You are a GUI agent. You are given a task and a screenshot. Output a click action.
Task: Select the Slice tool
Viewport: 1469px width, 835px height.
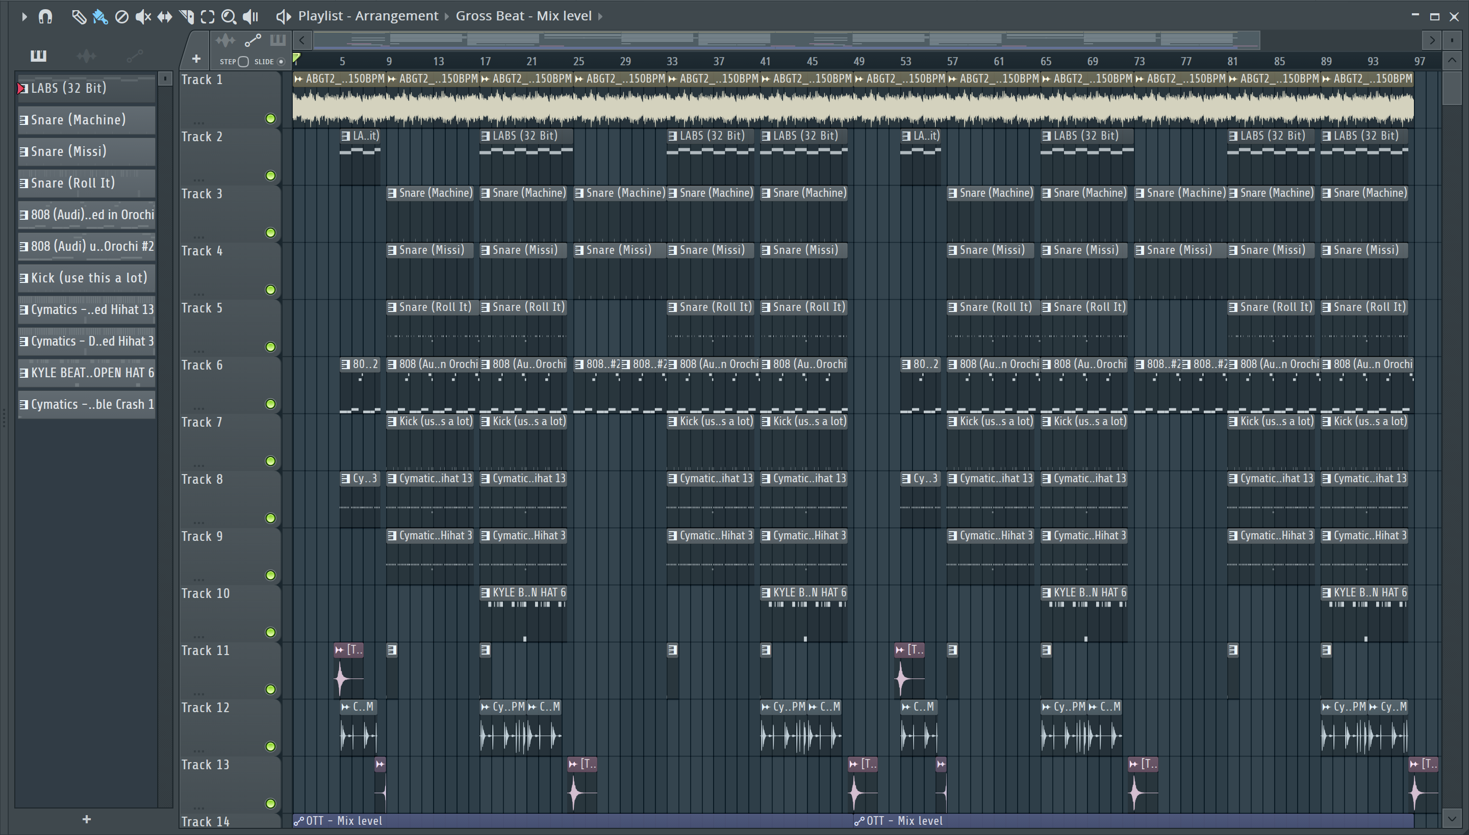187,17
